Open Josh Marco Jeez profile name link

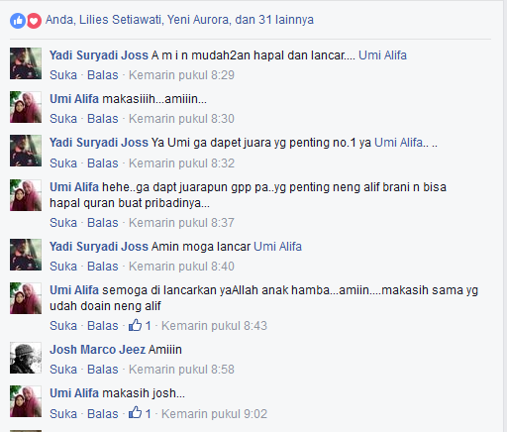point(97,350)
